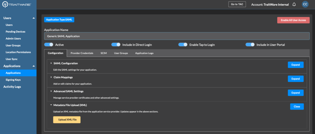Click the Applications section header
The height and width of the screenshot is (134, 315).
click(x=12, y=66)
